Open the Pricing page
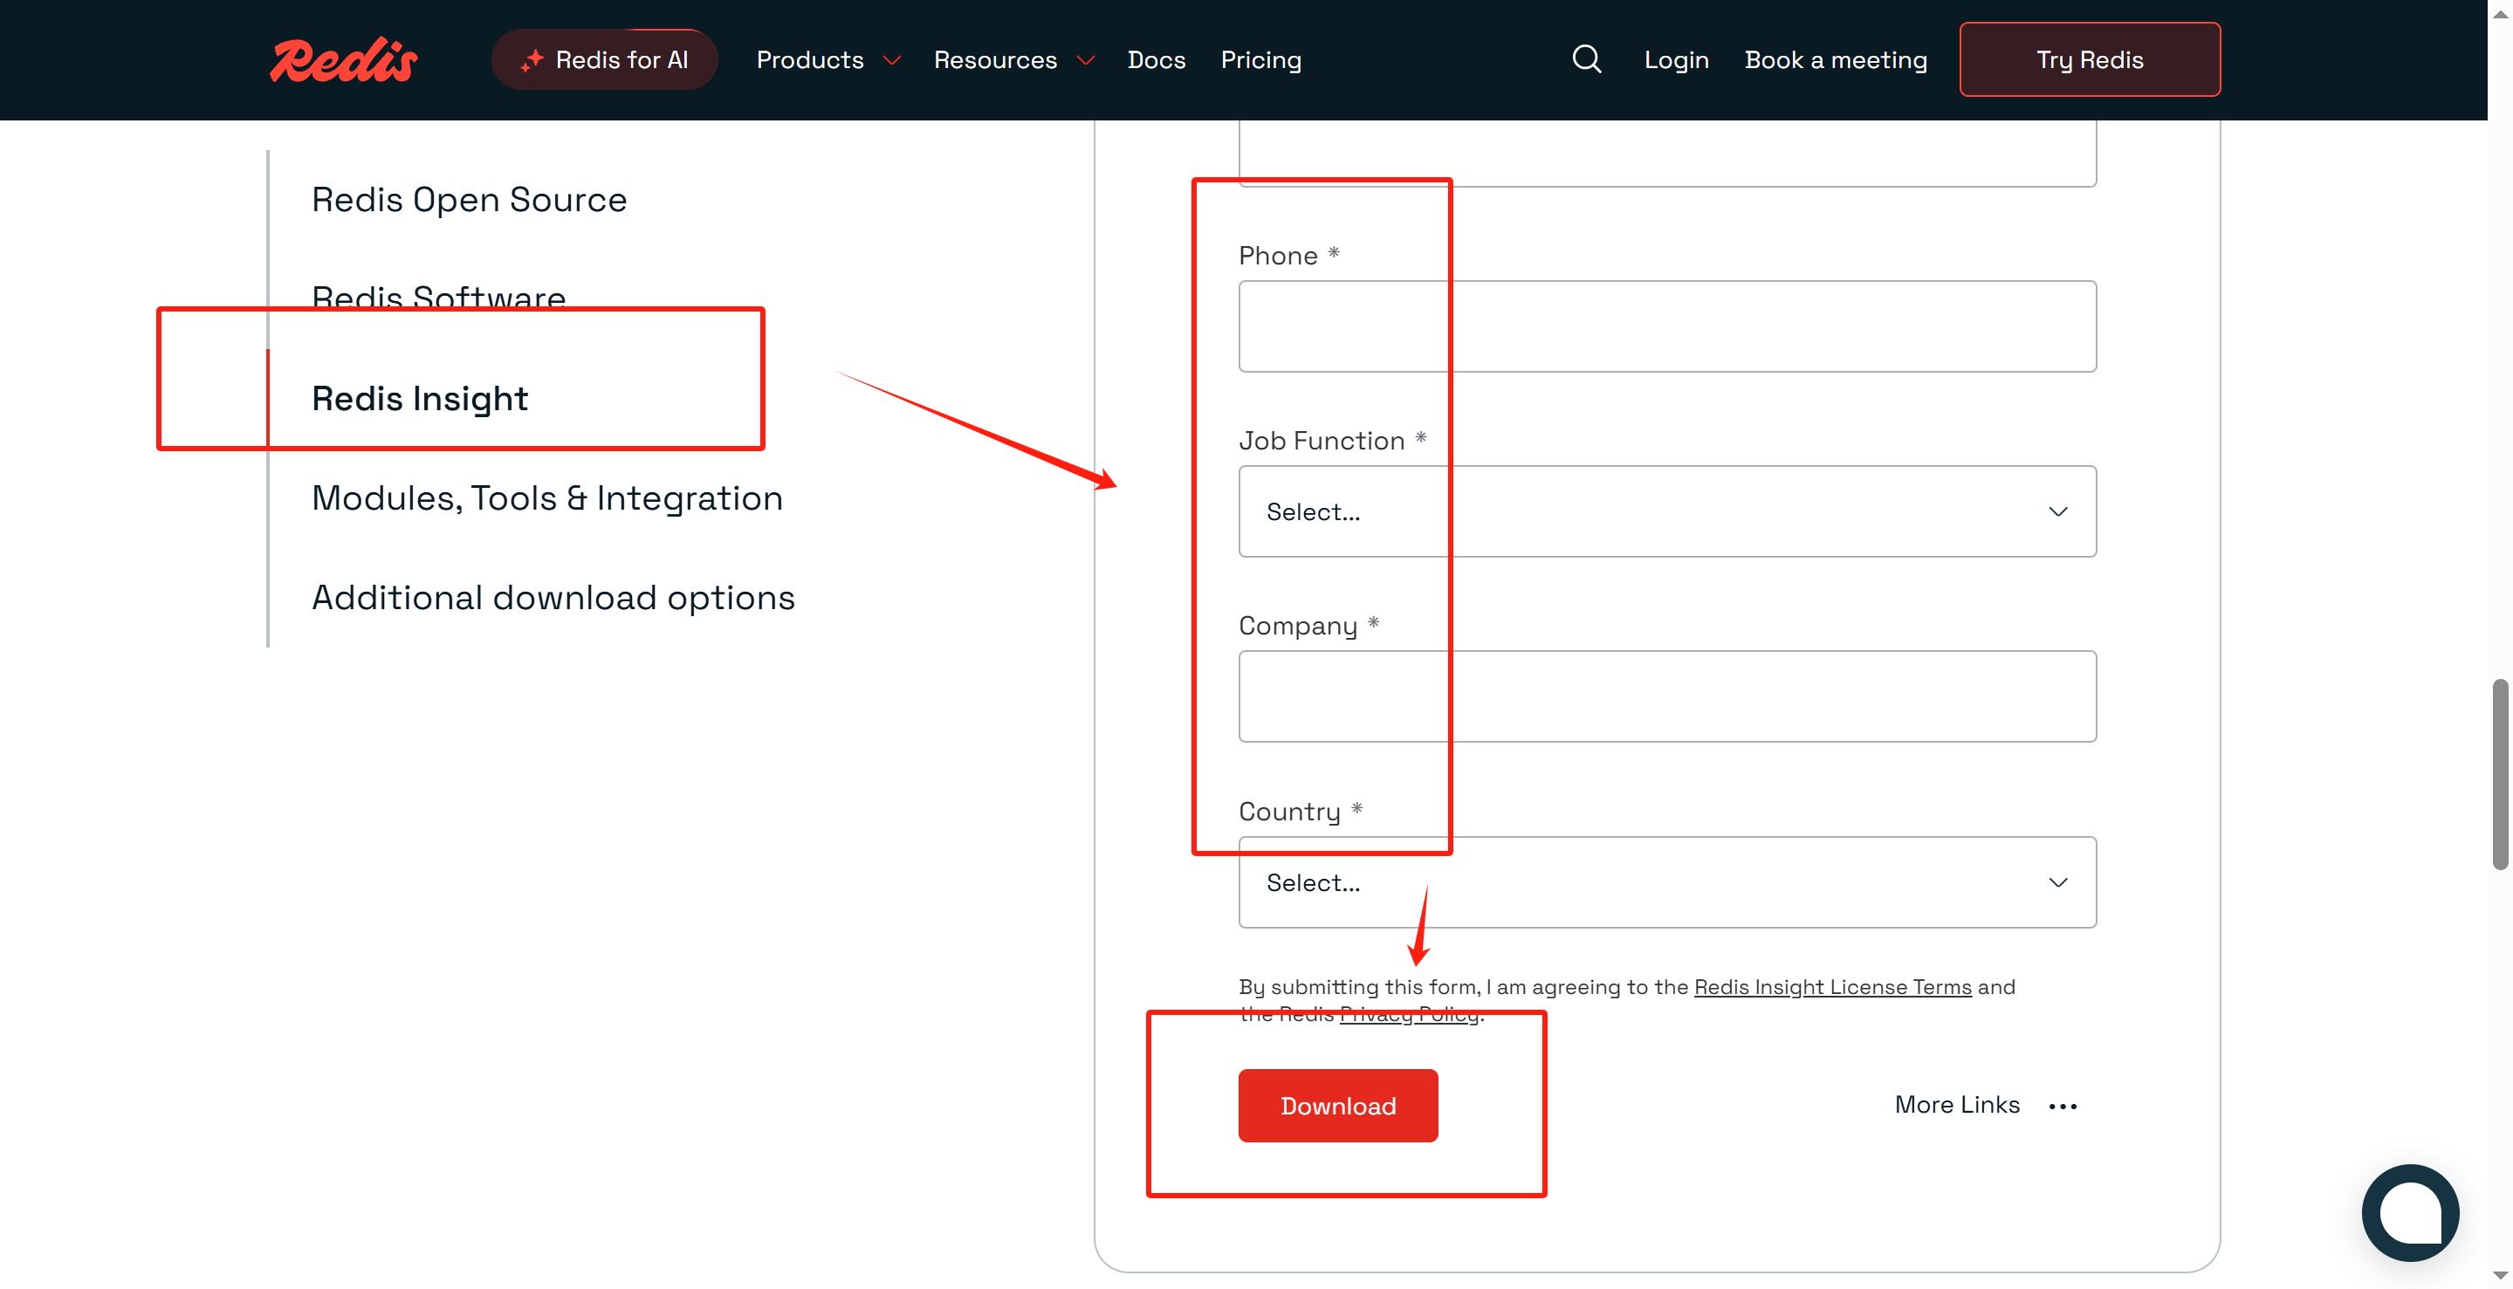The image size is (2513, 1289). [x=1260, y=60]
